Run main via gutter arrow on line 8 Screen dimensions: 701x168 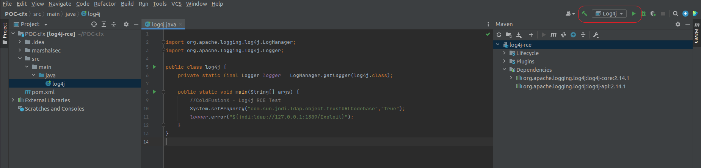click(154, 92)
